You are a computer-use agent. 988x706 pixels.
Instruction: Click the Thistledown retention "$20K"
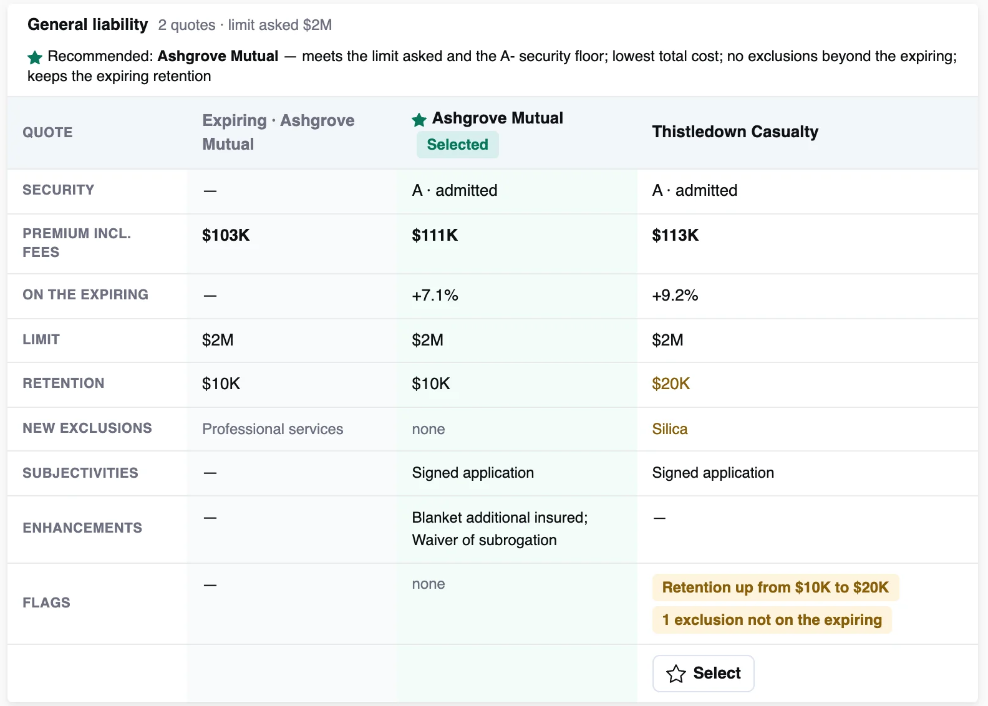pyautogui.click(x=671, y=384)
